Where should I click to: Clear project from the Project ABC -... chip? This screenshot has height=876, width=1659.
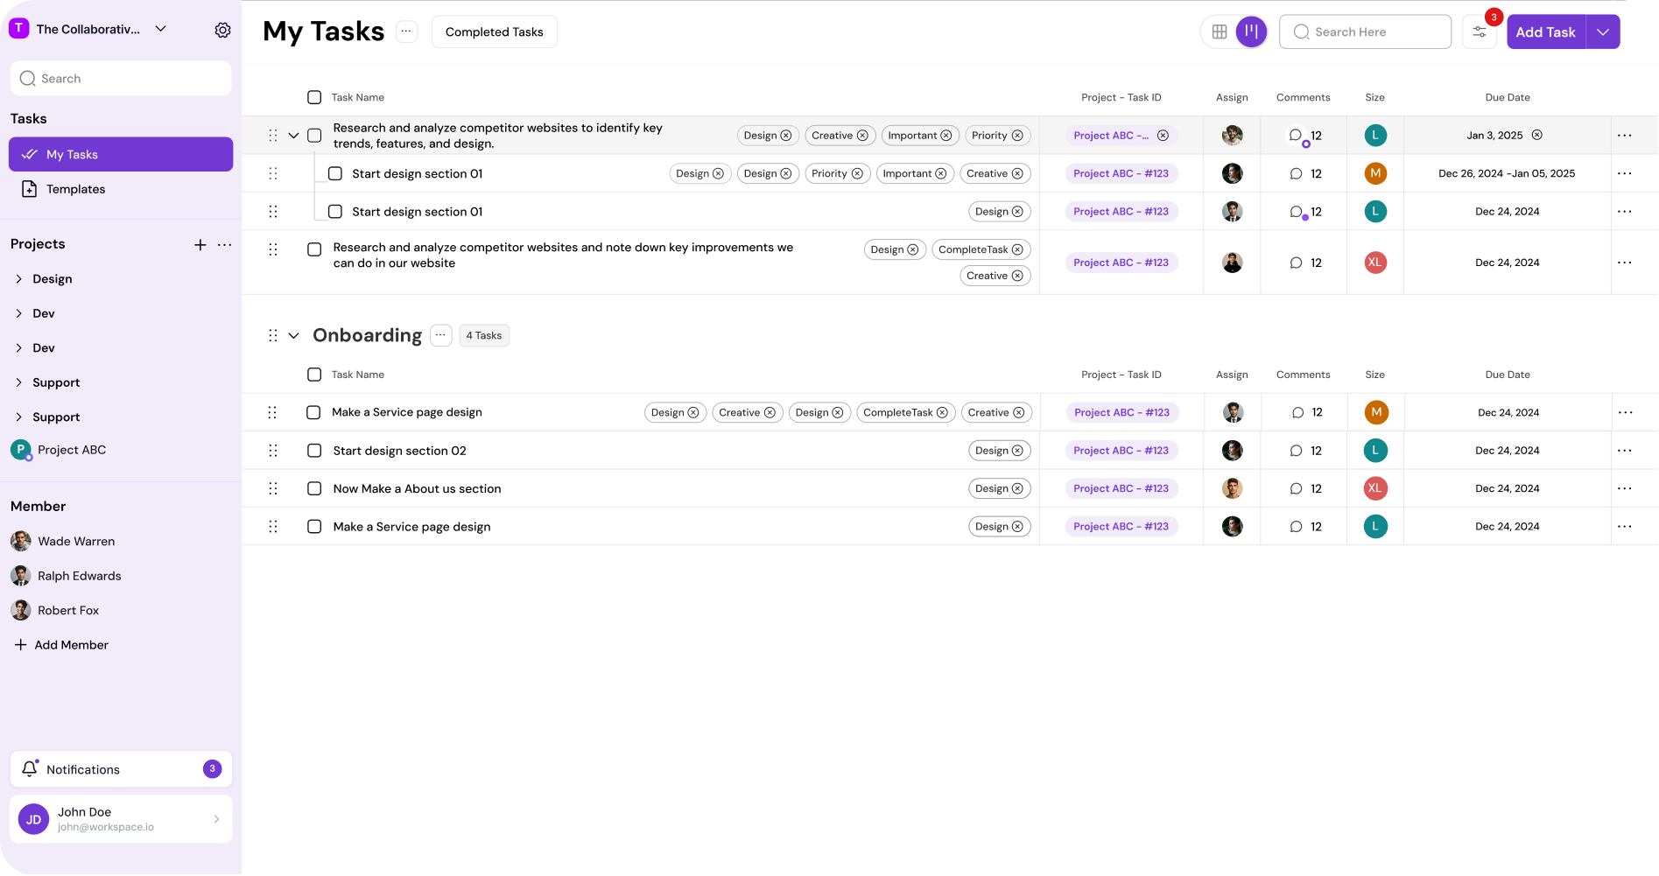(x=1163, y=136)
